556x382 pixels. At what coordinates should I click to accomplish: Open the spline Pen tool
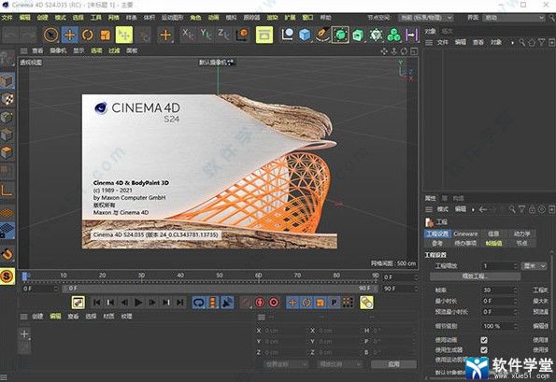pos(322,35)
